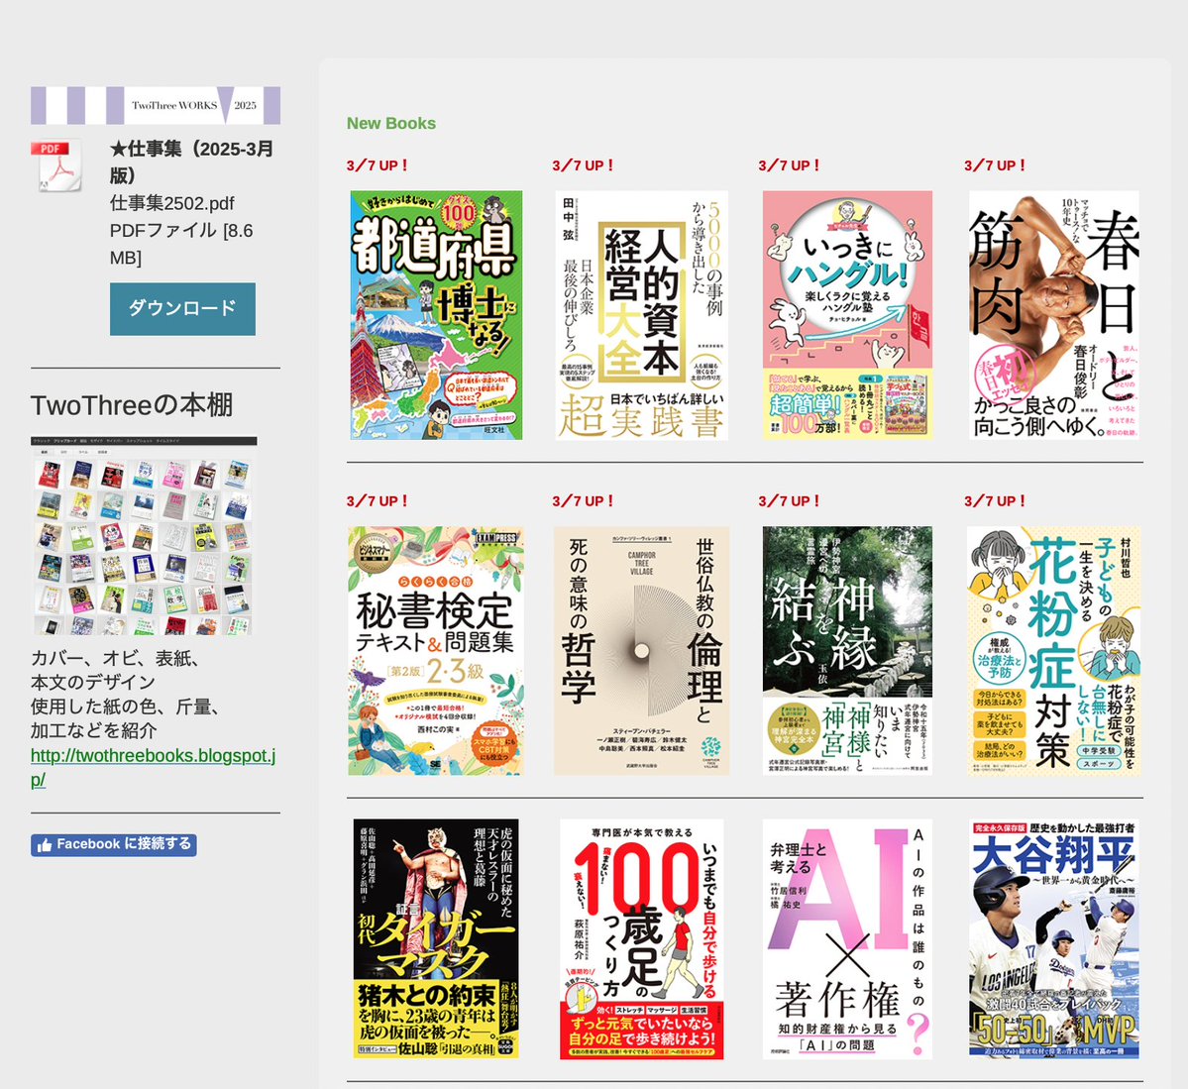Click 3/7 UP! label above 都道府県 book

click(x=378, y=165)
